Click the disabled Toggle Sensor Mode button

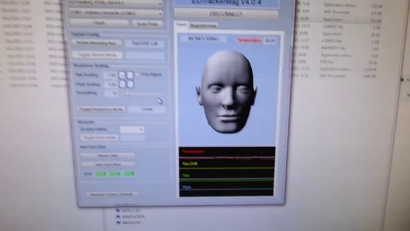[97, 55]
